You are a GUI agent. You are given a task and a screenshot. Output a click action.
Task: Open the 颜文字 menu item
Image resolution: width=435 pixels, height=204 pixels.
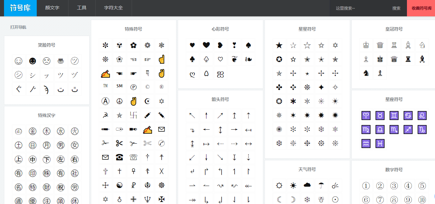coord(52,8)
